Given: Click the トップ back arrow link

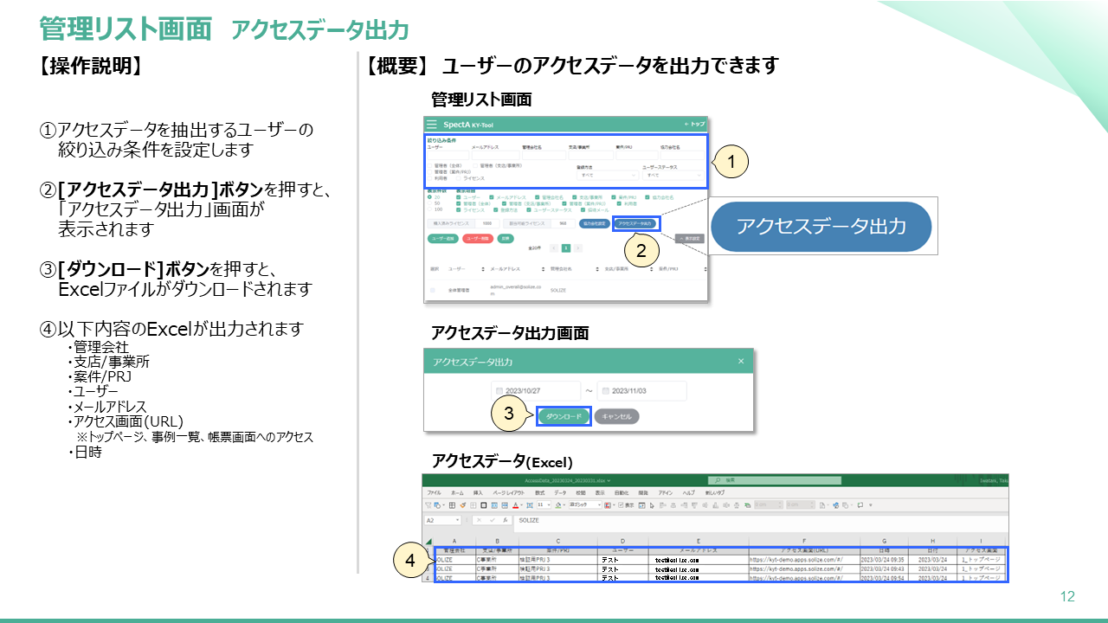Looking at the screenshot, I should tap(694, 125).
